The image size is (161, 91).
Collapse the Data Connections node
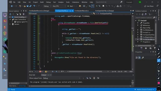[x=10, y=19]
